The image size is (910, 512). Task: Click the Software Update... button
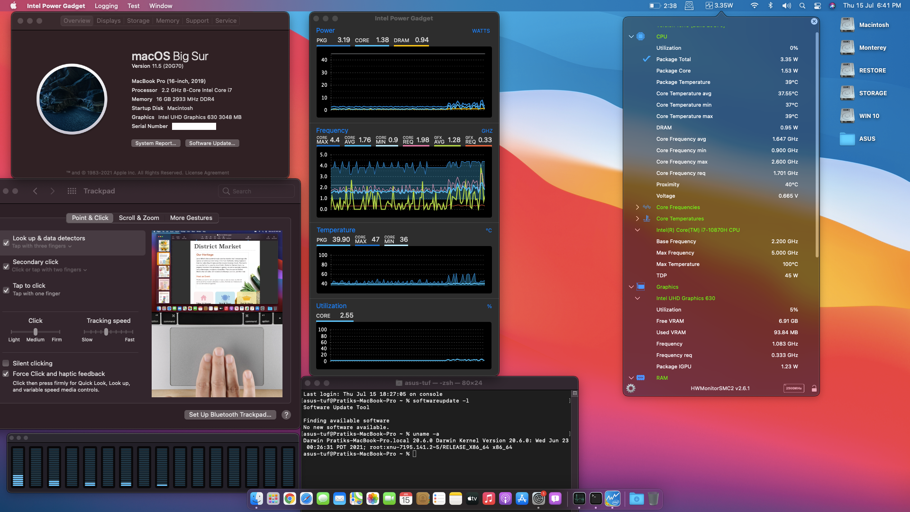pos(212,143)
